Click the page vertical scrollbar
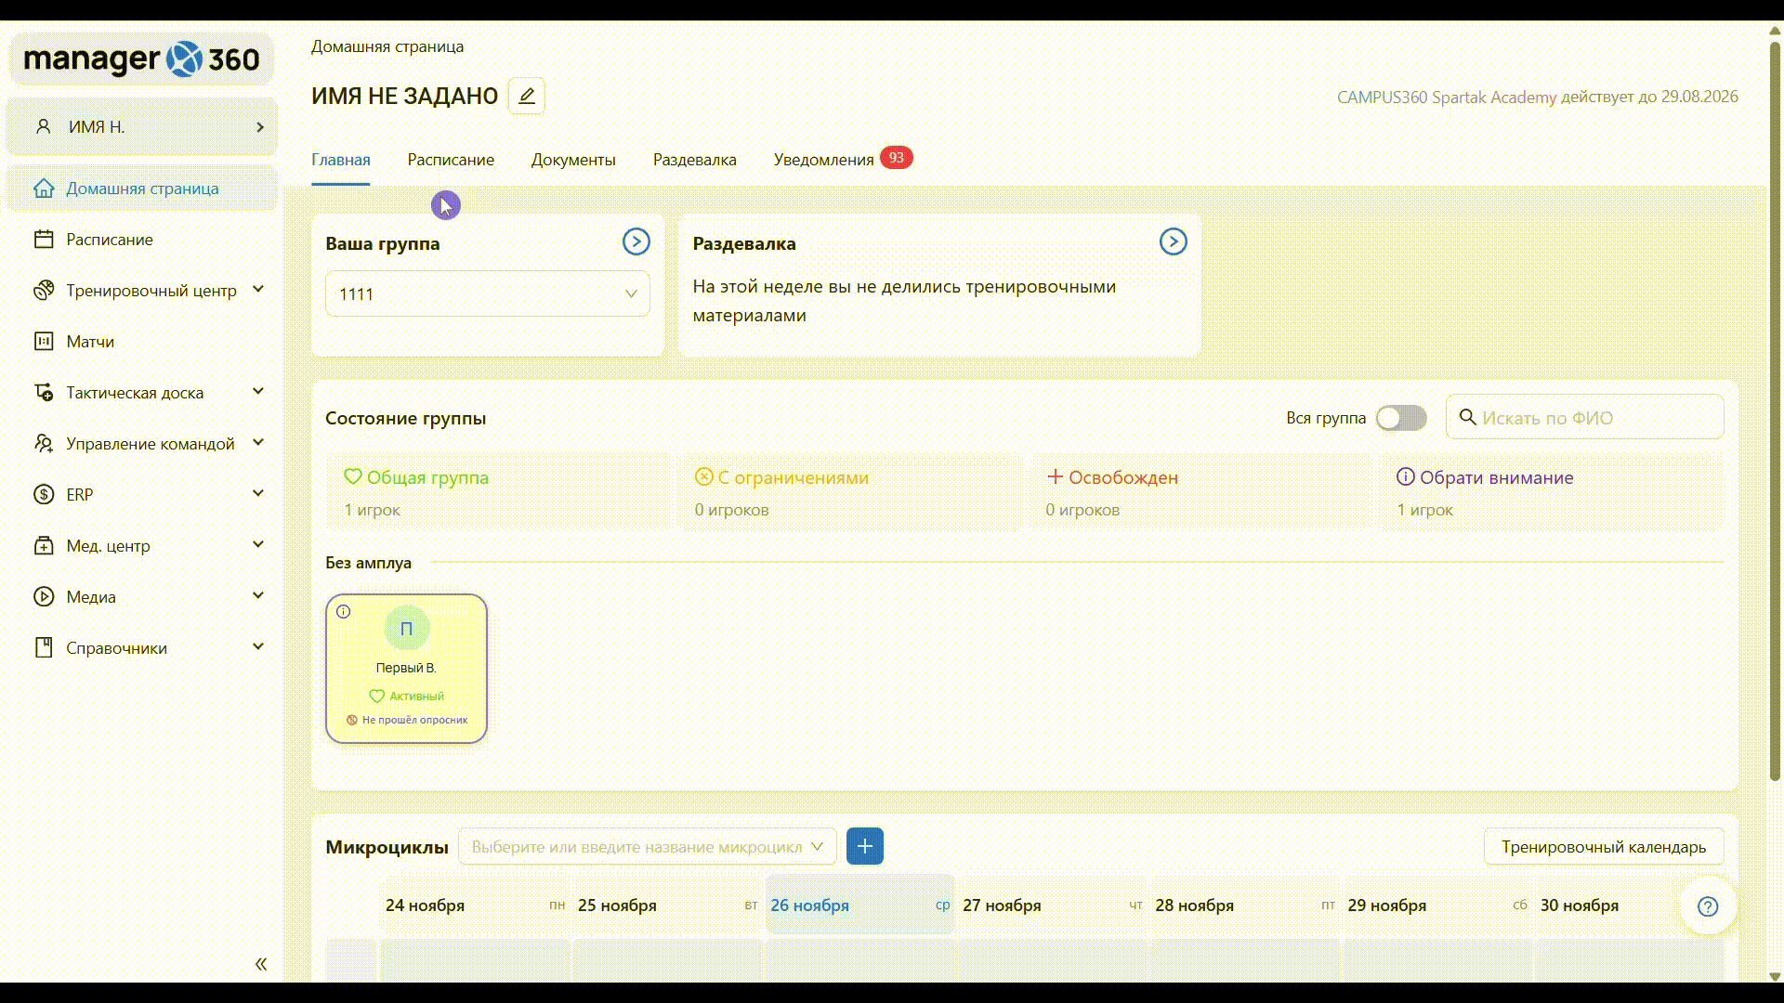Viewport: 1784px width, 1003px height. (1774, 409)
